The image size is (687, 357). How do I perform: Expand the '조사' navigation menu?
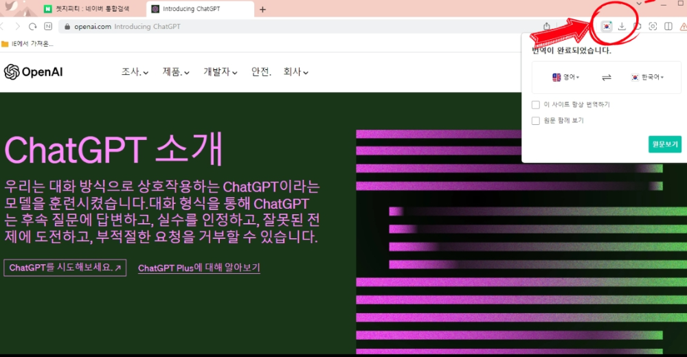point(135,72)
